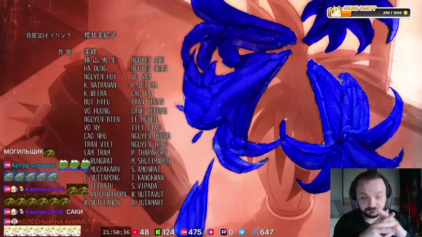Click the Telegram paper plane icon
The height and width of the screenshot is (237, 422).
(242, 232)
